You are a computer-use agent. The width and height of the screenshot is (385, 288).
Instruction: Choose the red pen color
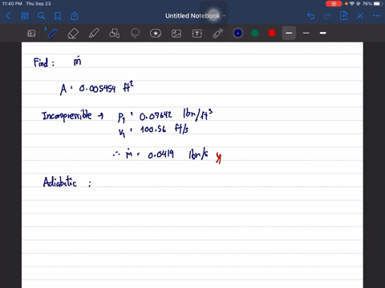(x=272, y=33)
